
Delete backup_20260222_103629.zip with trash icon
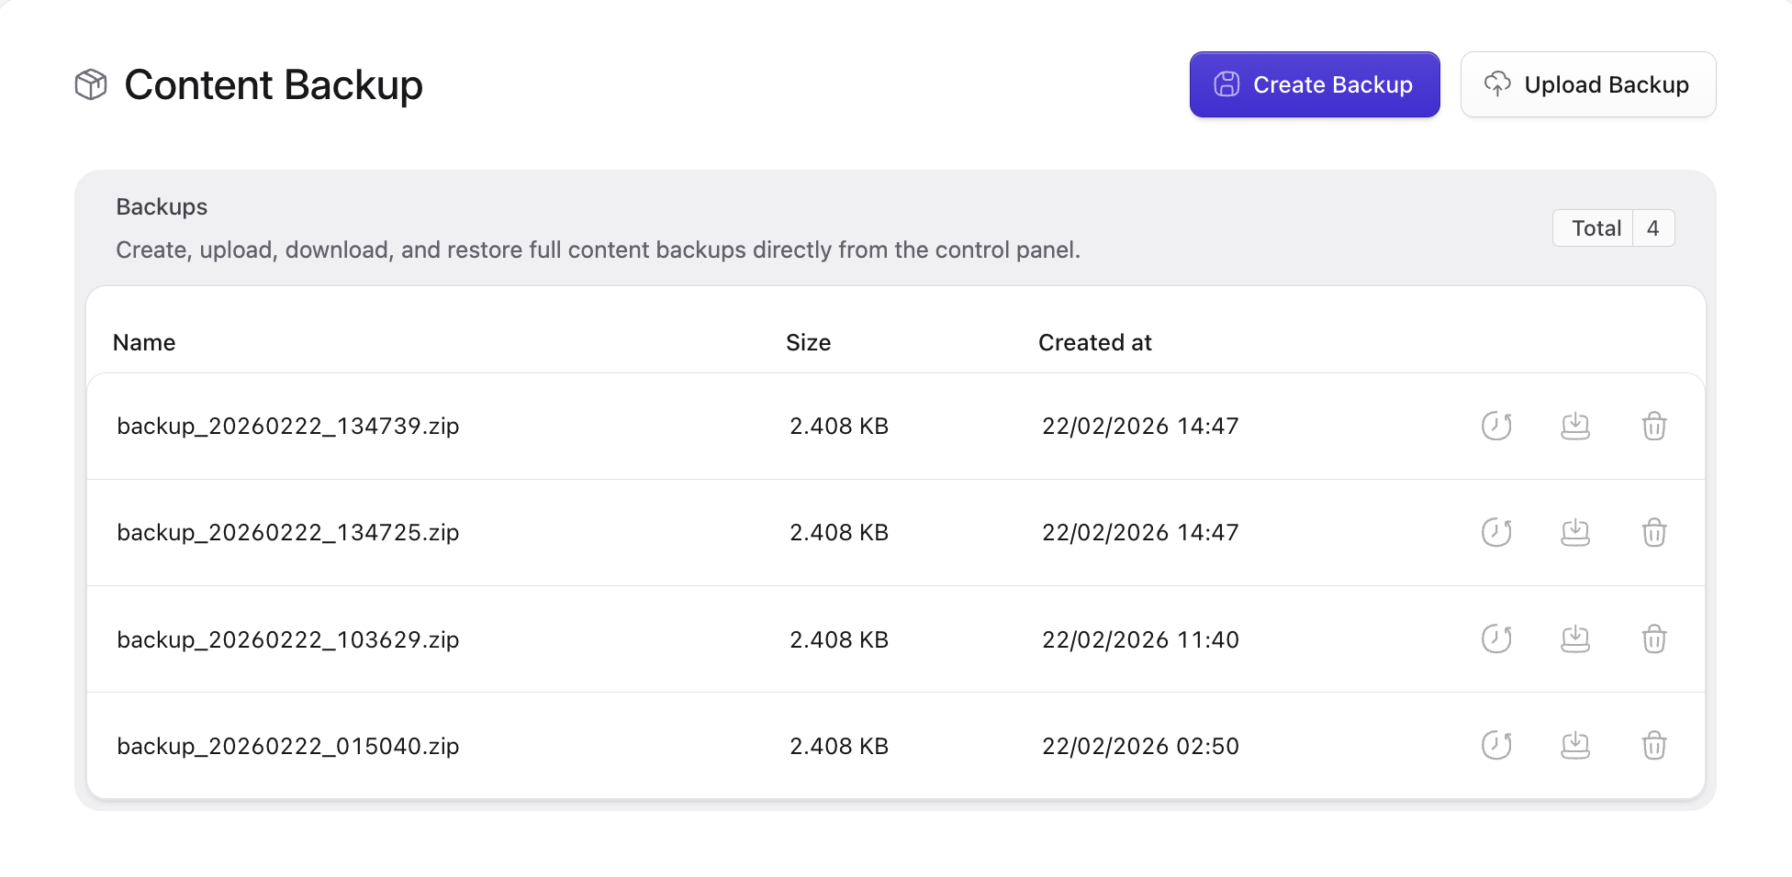(x=1654, y=638)
